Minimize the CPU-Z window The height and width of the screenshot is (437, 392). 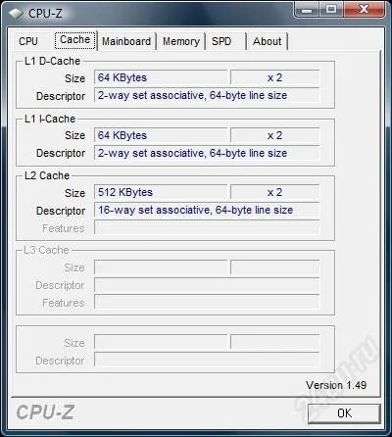(306, 9)
